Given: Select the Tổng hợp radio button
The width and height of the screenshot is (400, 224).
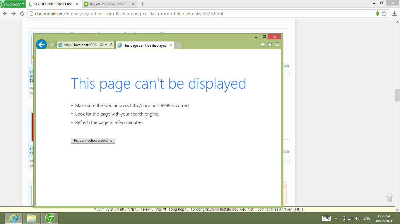Looking at the screenshot, I should point(166,209).
